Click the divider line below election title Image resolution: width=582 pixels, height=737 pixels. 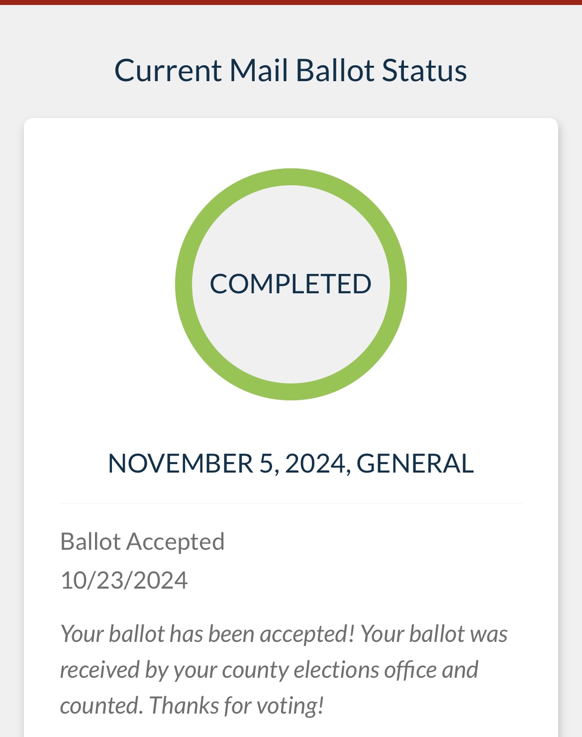(x=291, y=503)
